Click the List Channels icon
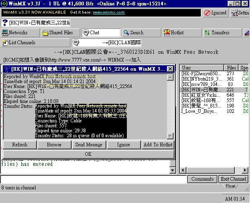250x203 pixels. (5, 43)
